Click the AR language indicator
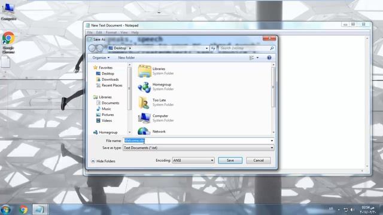The image size is (383, 215). (x=331, y=209)
